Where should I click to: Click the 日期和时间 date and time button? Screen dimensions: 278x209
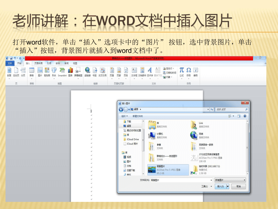point(169,73)
